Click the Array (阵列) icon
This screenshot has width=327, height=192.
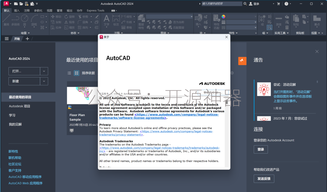tap(80, 28)
